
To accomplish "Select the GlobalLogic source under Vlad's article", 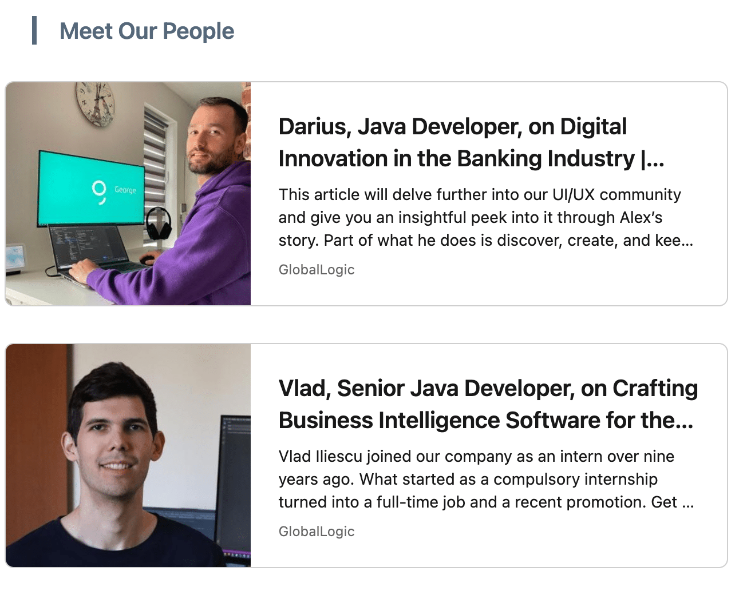I will tap(317, 531).
